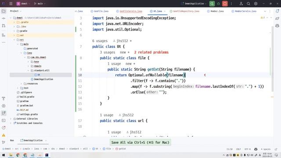Viewport: 281px width, 158px height.
Task: Switch to the GenFileRepository.java tab
Action: point(184,11)
